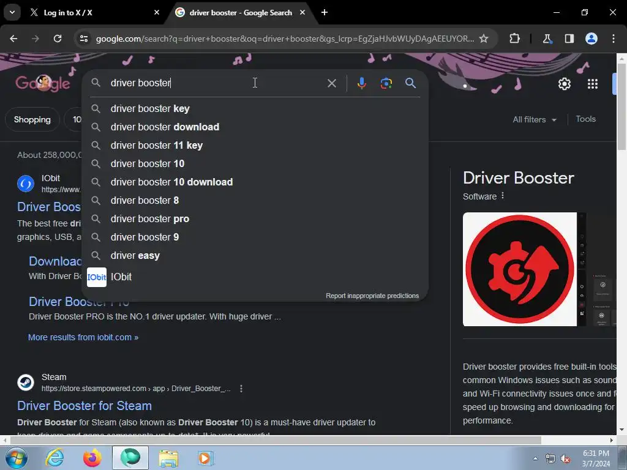Click the muted volume tray icon
This screenshot has height=470, width=627.
tap(565, 459)
